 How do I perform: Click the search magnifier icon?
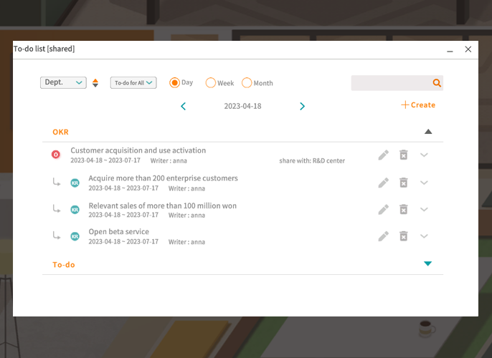(437, 82)
